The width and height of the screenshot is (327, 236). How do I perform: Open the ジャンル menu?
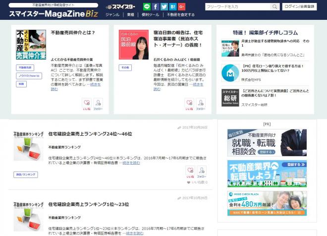coord(112,15)
